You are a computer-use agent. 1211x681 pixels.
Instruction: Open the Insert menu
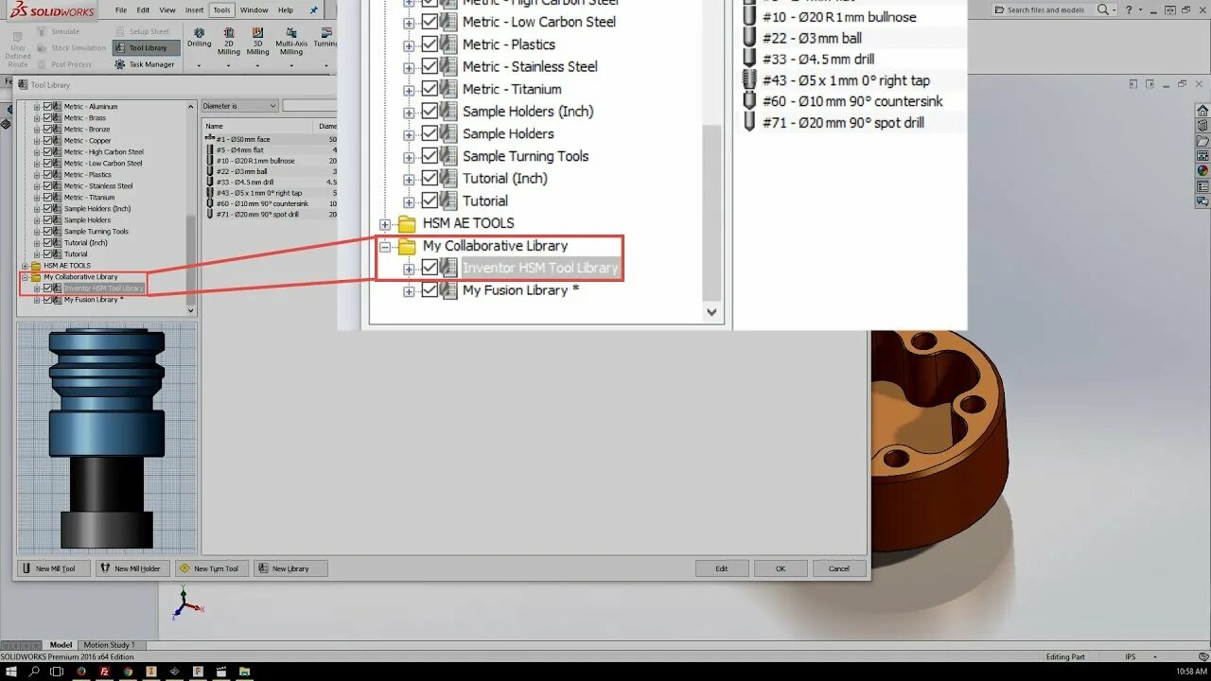tap(194, 9)
